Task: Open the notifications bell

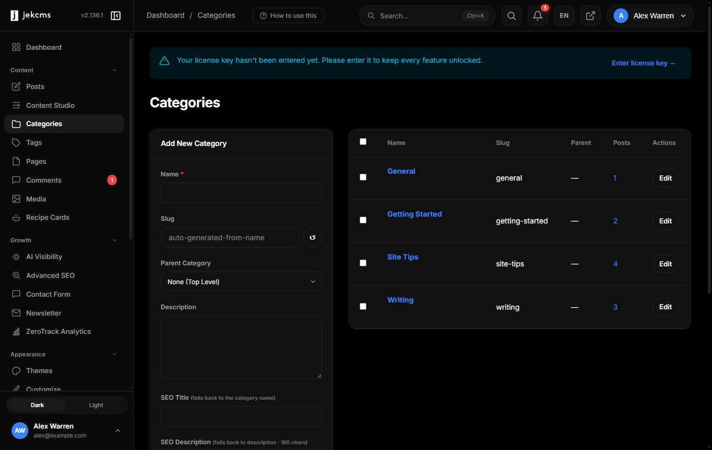Action: pyautogui.click(x=538, y=16)
